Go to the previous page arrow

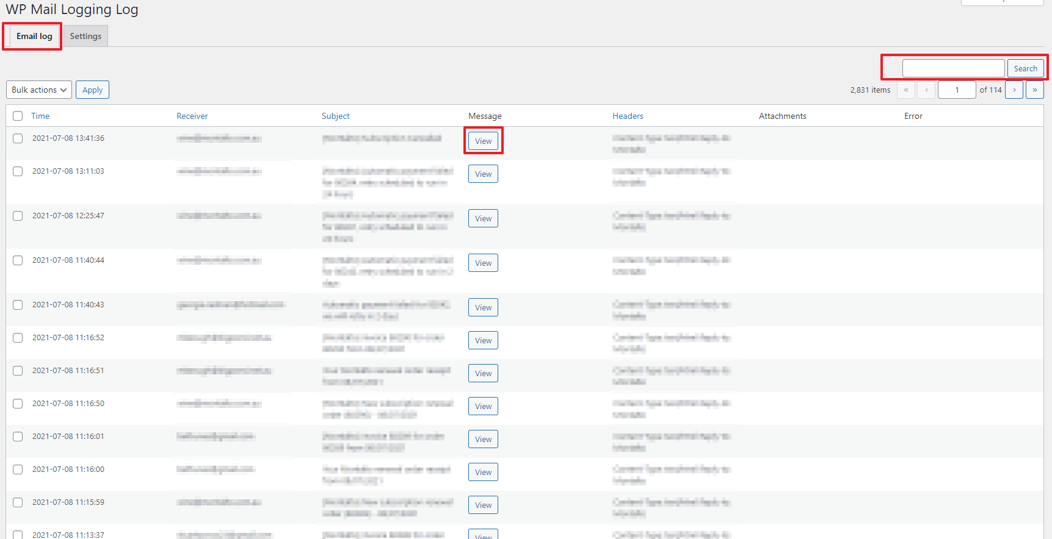[926, 90]
